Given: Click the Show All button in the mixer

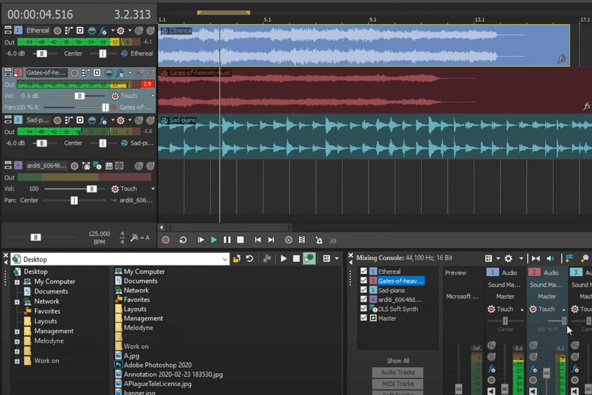Looking at the screenshot, I should (398, 360).
